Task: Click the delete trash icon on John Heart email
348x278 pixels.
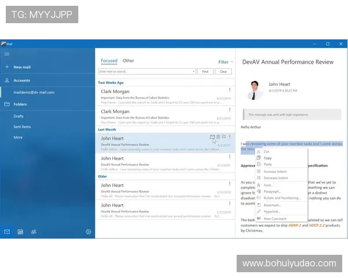Action: pos(218,137)
